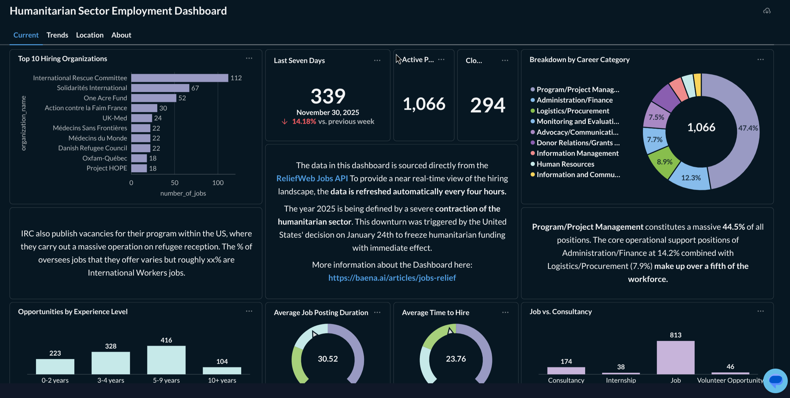Follow the ReliefWeb Jobs API link
The height and width of the screenshot is (398, 790).
(312, 178)
